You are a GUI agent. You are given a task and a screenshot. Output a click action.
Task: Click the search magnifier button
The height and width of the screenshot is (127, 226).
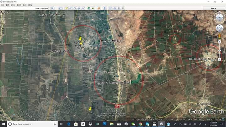pos(52,8)
